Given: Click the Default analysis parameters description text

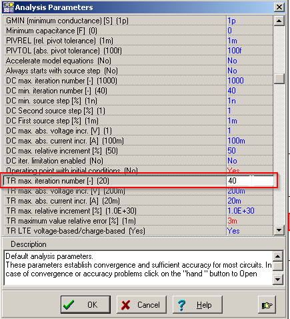Looking at the screenshot, I should [49, 256].
